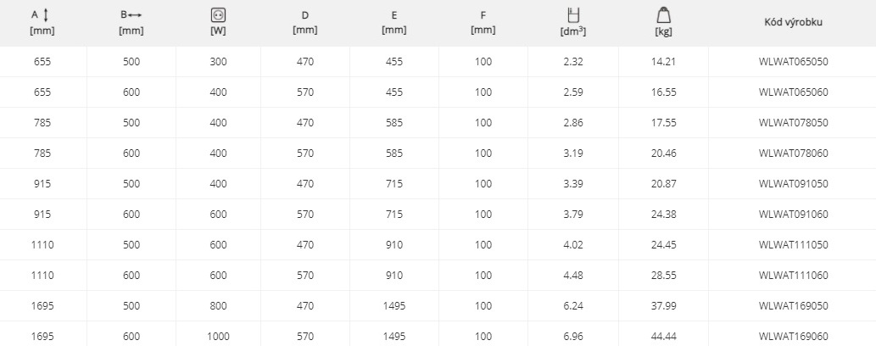Click the E [mm] column header
The width and height of the screenshot is (876, 346).
point(393,22)
